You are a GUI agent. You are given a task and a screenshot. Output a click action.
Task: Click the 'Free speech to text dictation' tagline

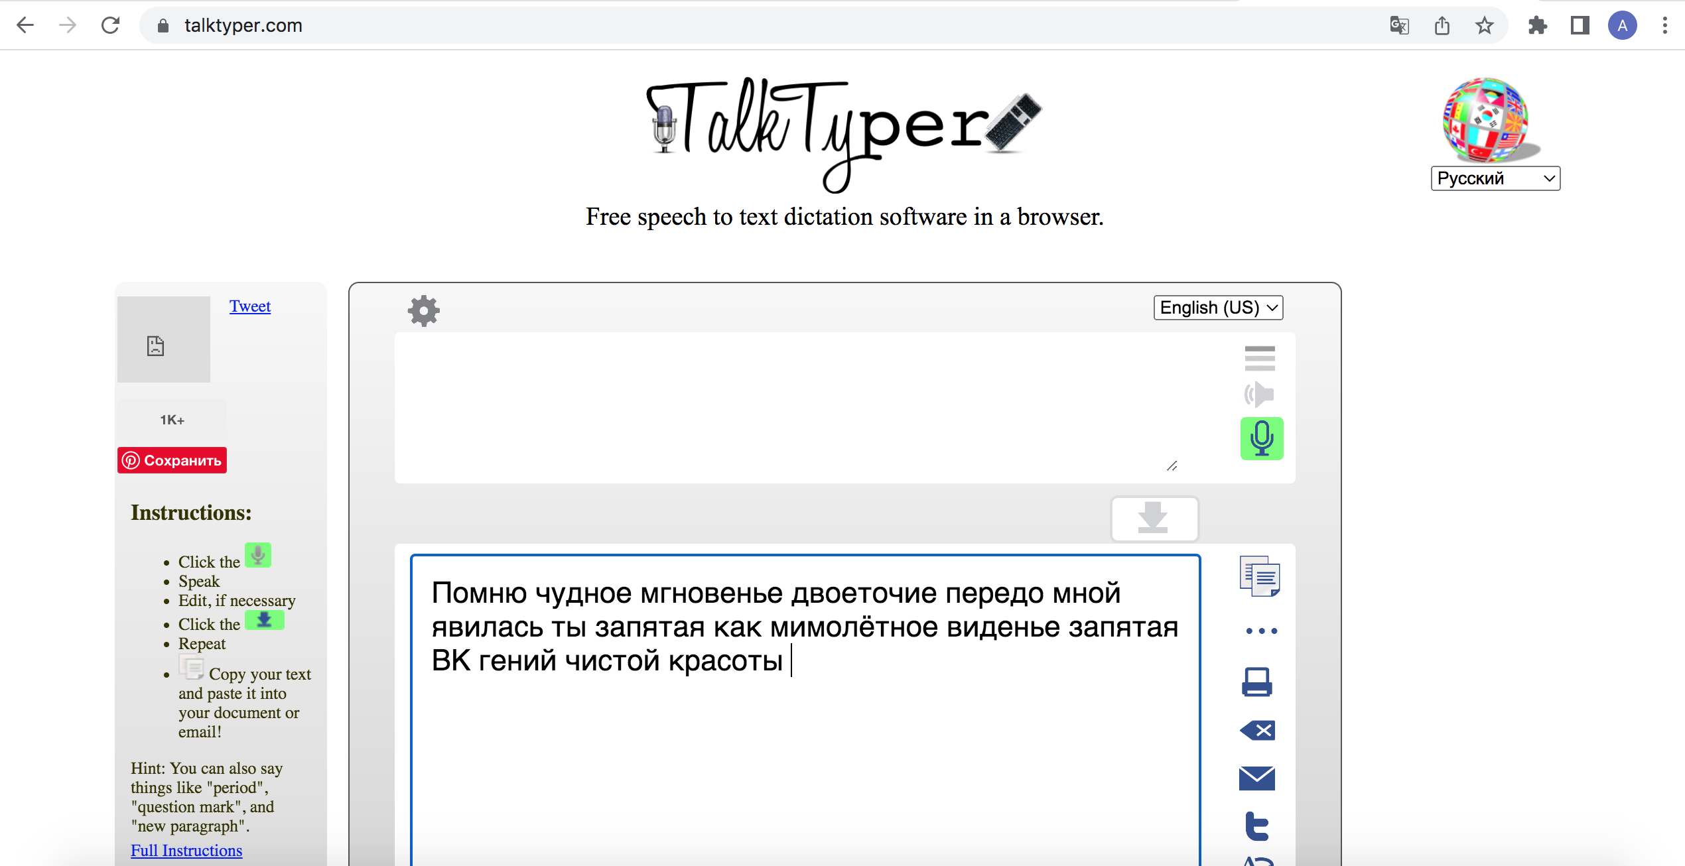(844, 217)
